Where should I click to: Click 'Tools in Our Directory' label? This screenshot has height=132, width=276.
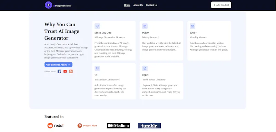[x=154, y=80]
